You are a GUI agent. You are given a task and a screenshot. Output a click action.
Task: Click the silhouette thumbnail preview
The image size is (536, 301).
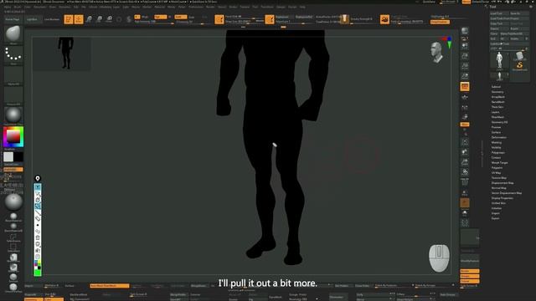[x=62, y=54]
